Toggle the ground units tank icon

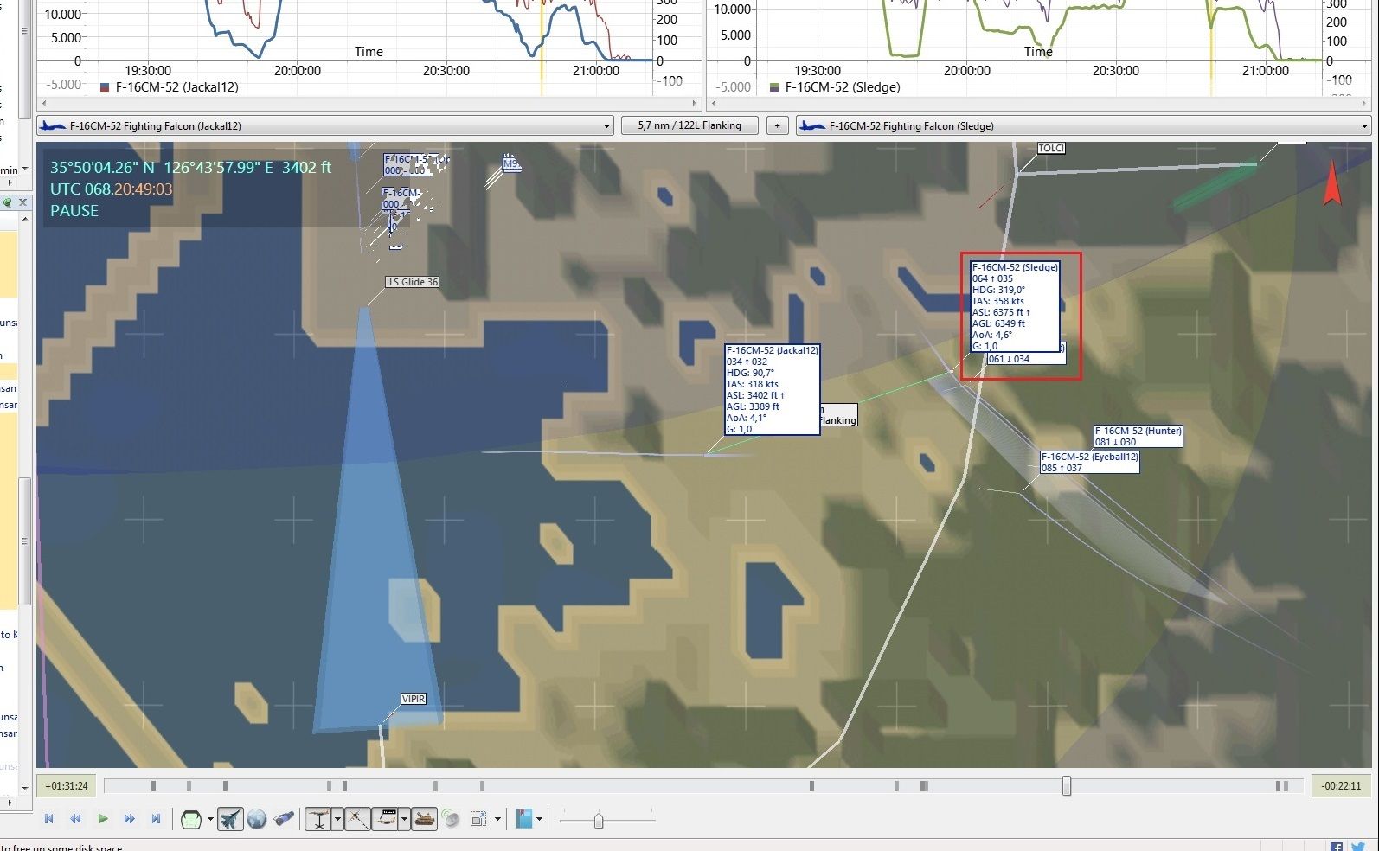424,819
